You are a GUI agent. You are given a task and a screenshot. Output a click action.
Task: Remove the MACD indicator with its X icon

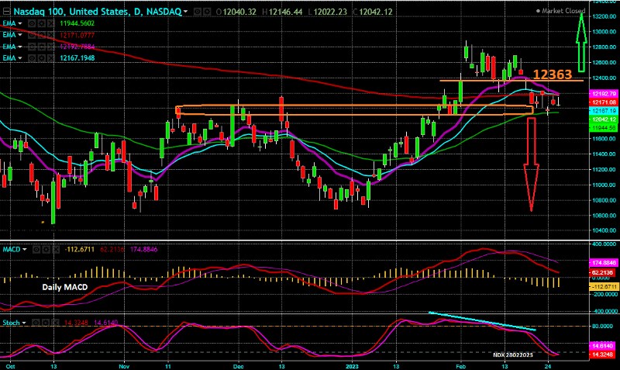click(x=55, y=250)
